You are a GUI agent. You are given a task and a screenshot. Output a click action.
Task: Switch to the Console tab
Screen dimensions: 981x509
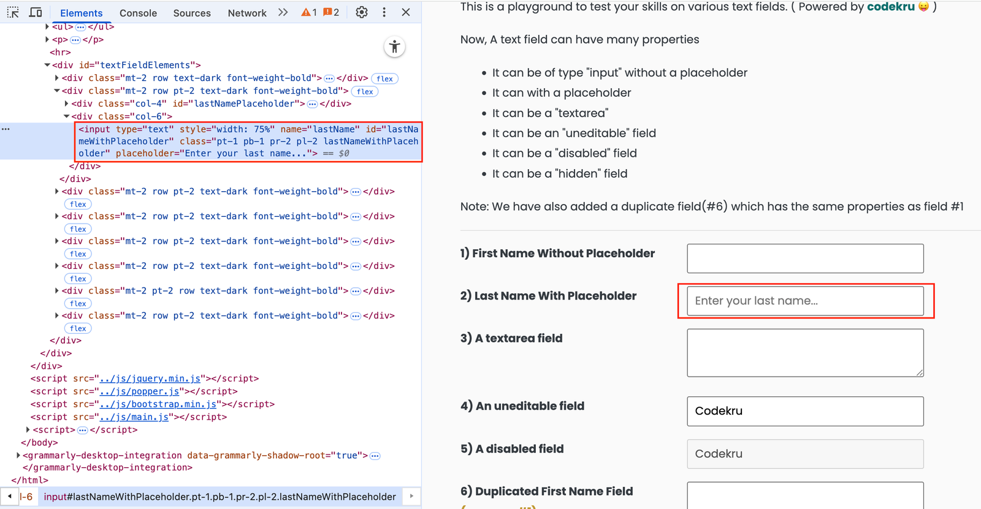pos(138,13)
